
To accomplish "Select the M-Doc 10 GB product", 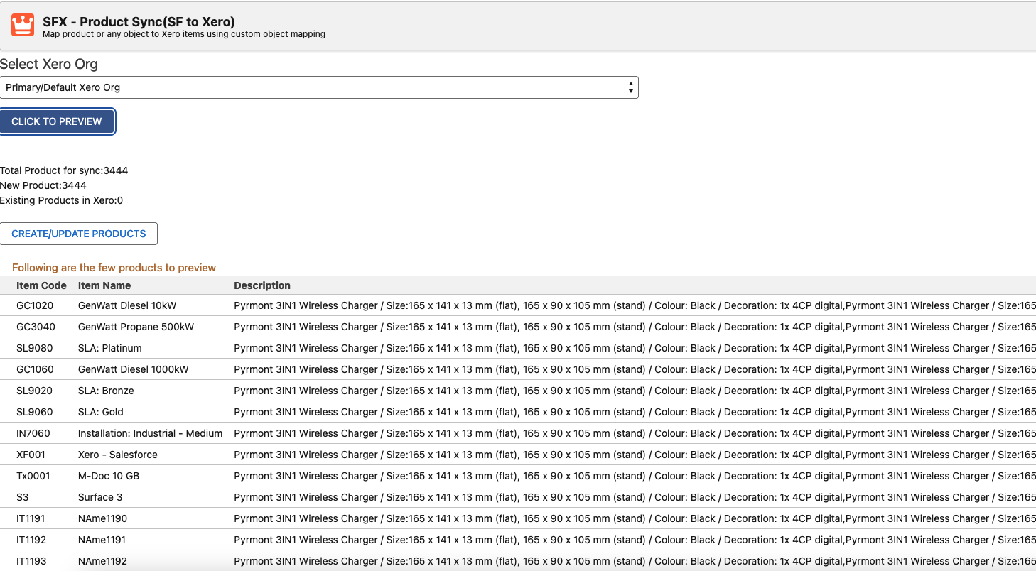I will pyautogui.click(x=109, y=476).
